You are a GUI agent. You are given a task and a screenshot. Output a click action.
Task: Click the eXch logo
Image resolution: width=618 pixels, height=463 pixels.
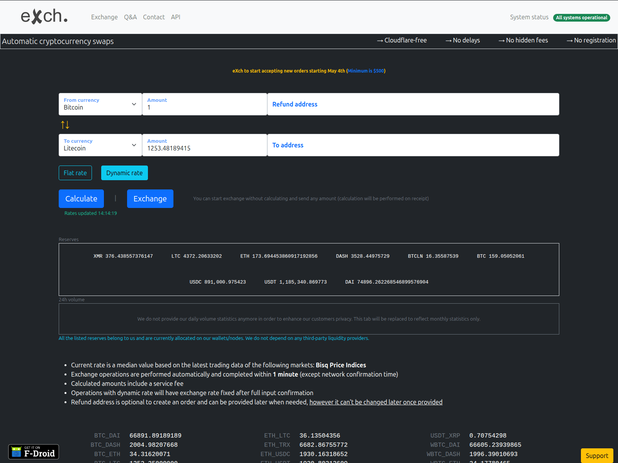(x=44, y=17)
